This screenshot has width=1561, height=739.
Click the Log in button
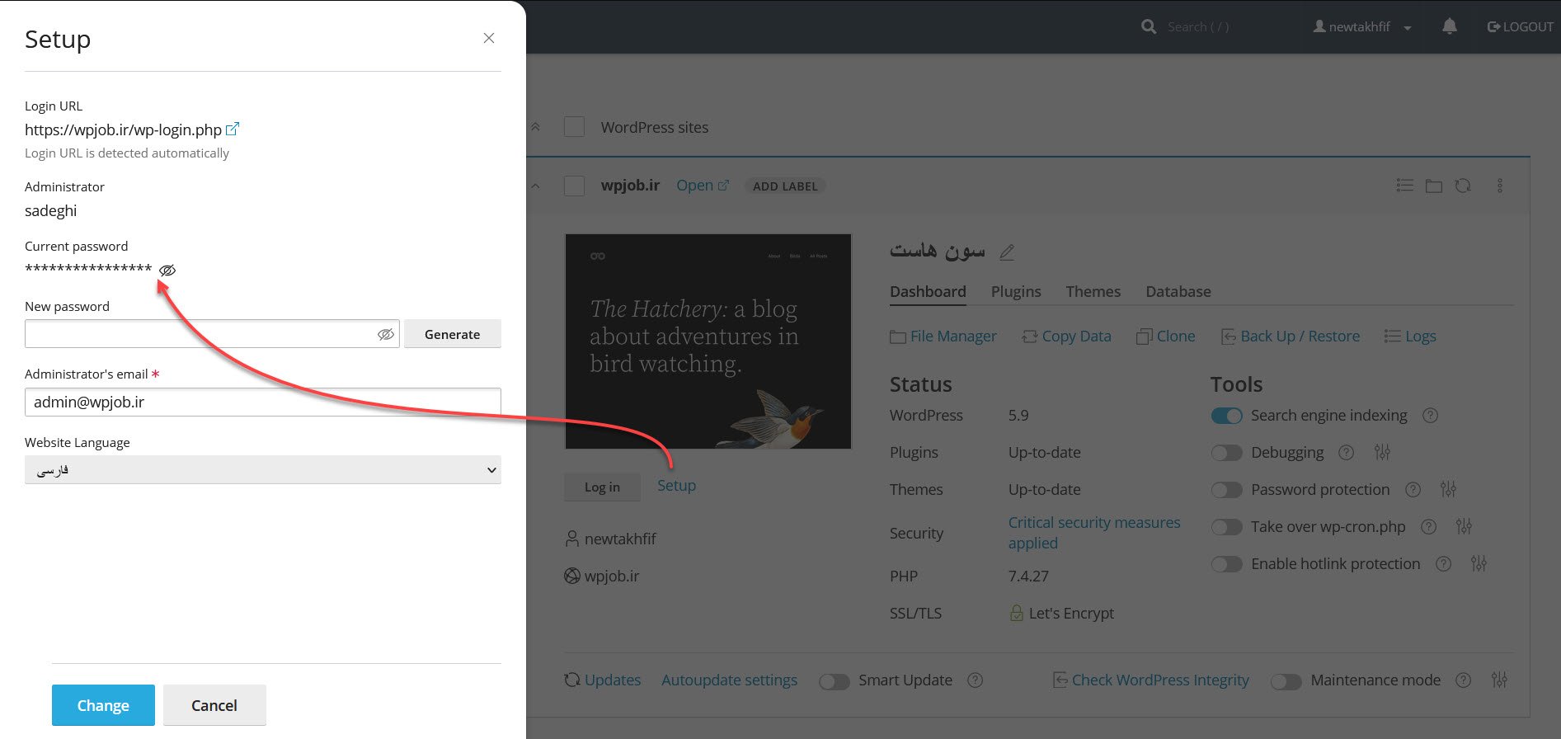click(602, 487)
